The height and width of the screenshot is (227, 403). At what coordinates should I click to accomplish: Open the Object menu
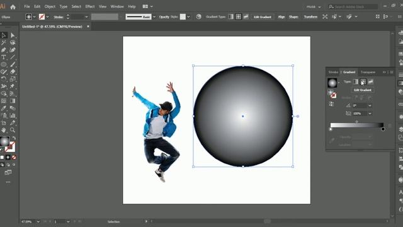50,6
